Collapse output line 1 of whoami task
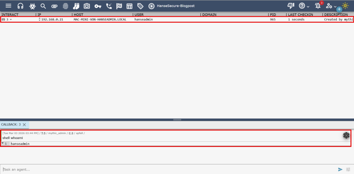The image size is (354, 174). pyautogui.click(x=2, y=143)
